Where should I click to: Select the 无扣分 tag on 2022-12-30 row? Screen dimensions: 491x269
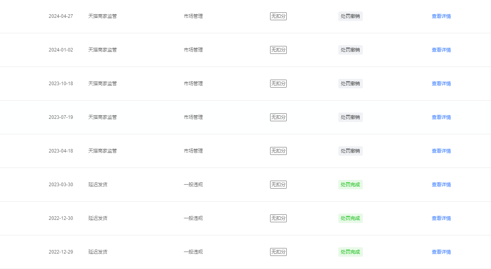coord(278,218)
